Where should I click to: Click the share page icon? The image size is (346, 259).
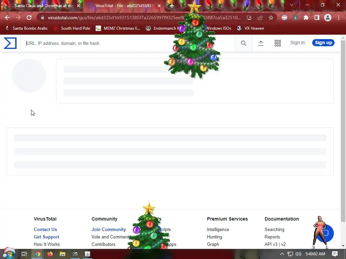(x=260, y=18)
